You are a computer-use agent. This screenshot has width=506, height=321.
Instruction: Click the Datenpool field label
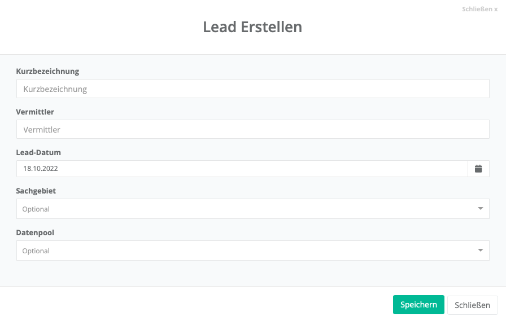point(35,233)
